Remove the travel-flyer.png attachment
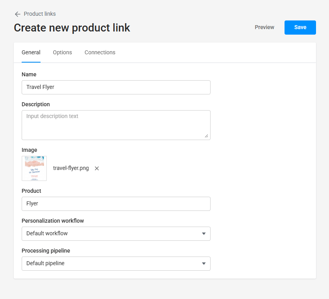 (x=96, y=168)
